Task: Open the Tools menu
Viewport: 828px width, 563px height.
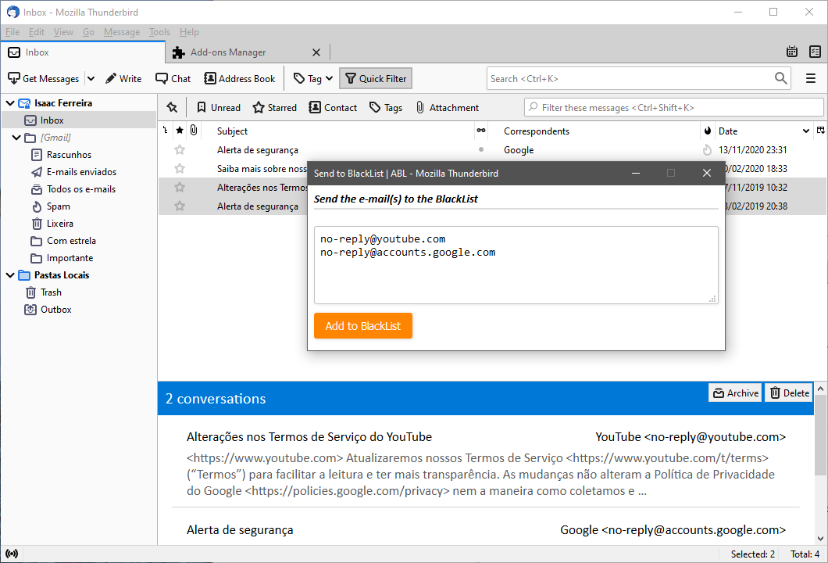Action: tap(159, 32)
